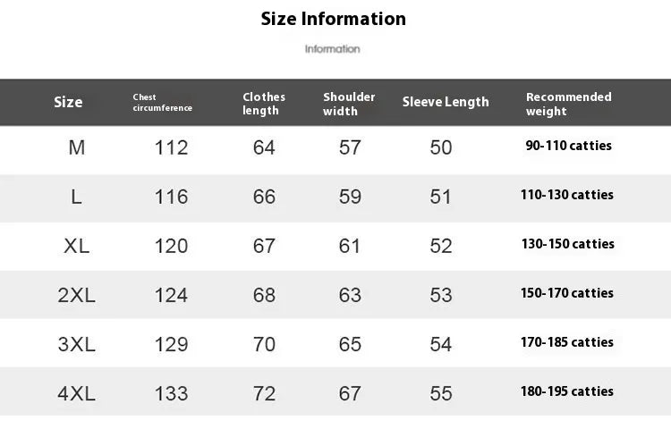Screen dimensions: 671x437
Task: Click sleeve length value 55
Action: (x=441, y=393)
